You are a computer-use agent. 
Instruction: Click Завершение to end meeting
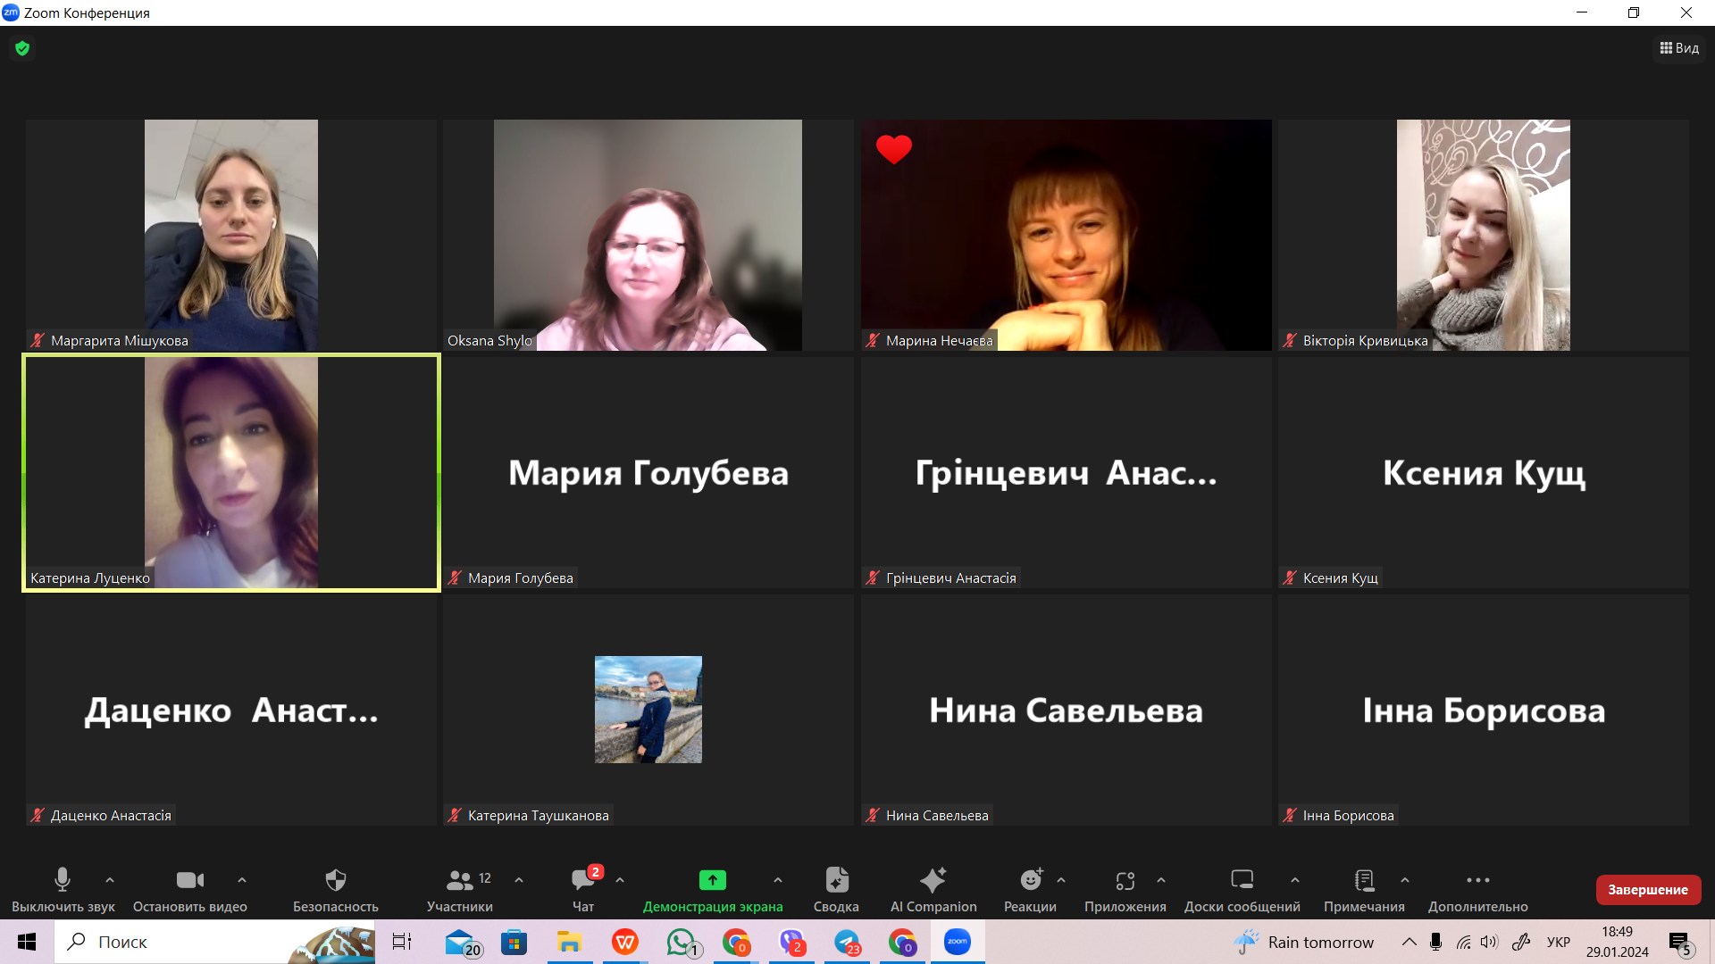(1647, 889)
